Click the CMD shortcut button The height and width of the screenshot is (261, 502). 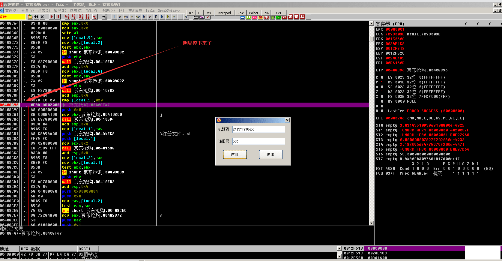coord(266,13)
